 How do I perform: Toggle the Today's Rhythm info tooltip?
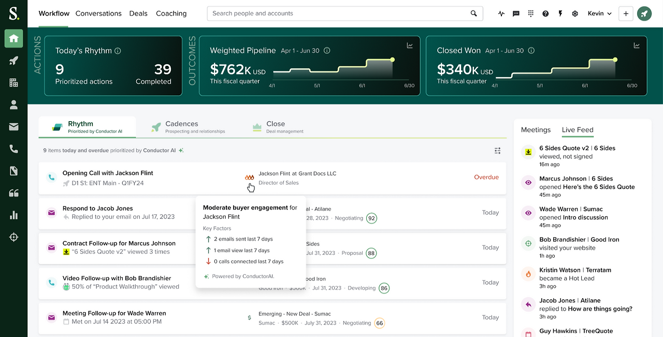tap(117, 51)
